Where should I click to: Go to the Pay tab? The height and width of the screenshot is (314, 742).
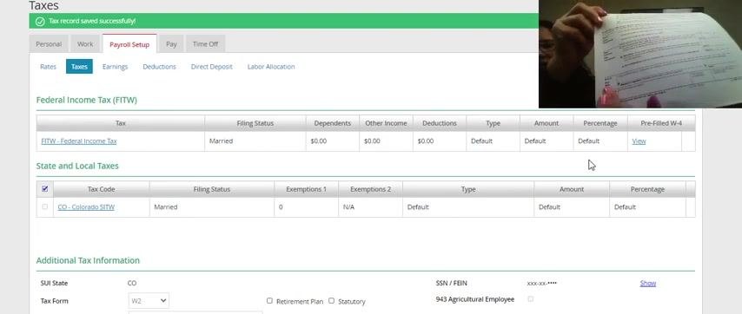click(x=171, y=44)
